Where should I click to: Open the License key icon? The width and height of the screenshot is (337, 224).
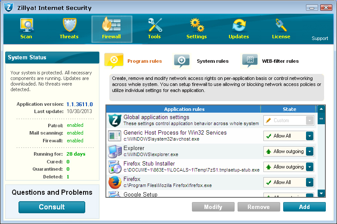281,25
